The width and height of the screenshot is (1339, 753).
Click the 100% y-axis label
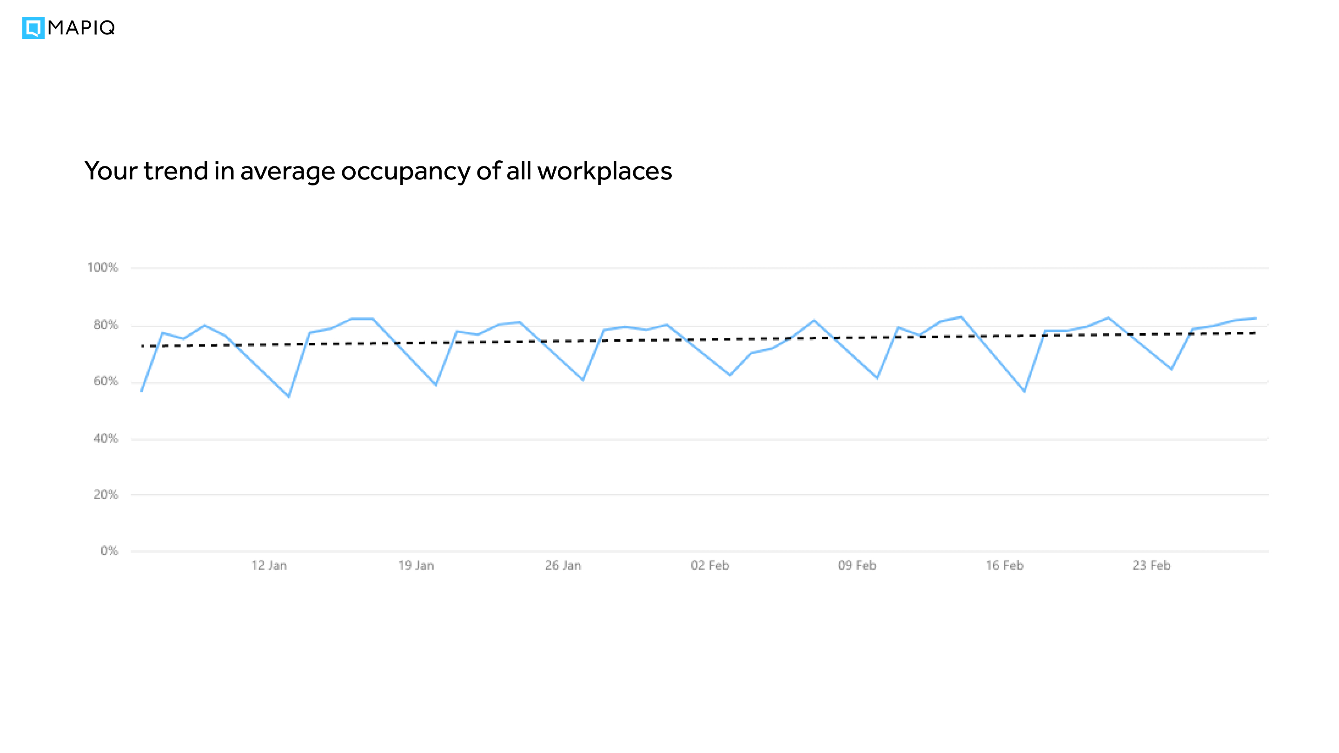click(x=102, y=268)
